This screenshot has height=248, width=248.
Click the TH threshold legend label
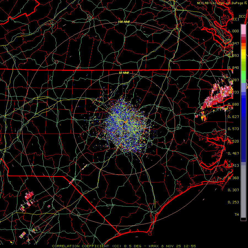[237, 214]
